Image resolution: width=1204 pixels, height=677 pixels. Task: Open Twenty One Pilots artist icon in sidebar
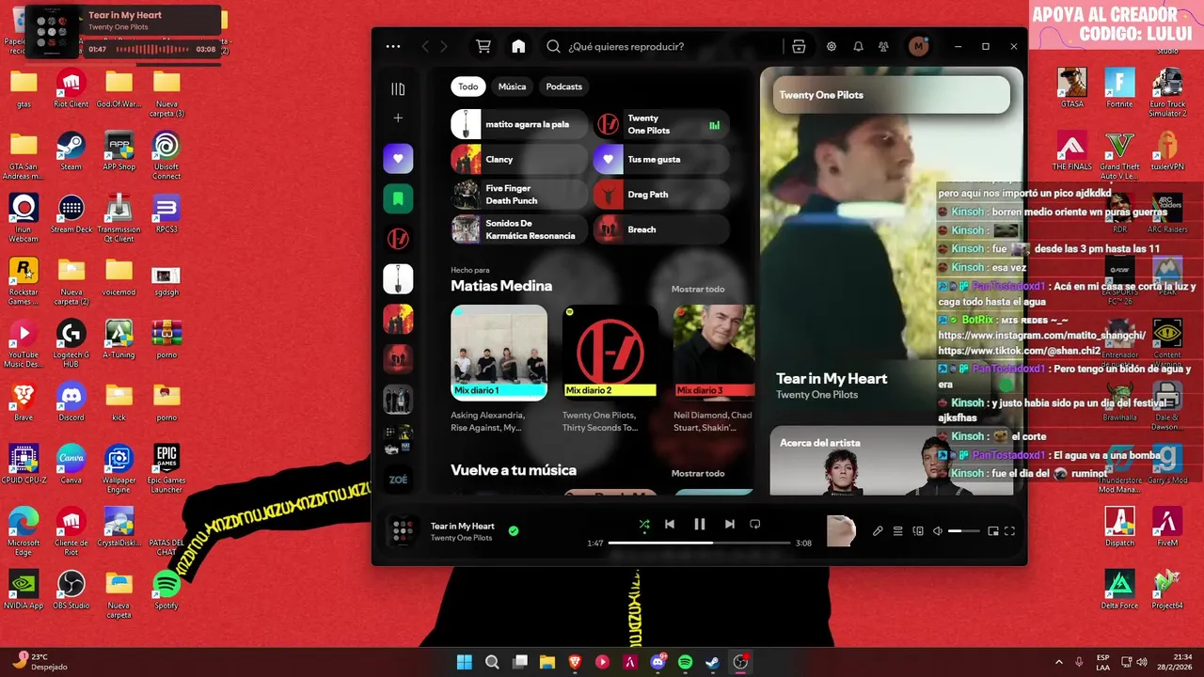tap(398, 239)
